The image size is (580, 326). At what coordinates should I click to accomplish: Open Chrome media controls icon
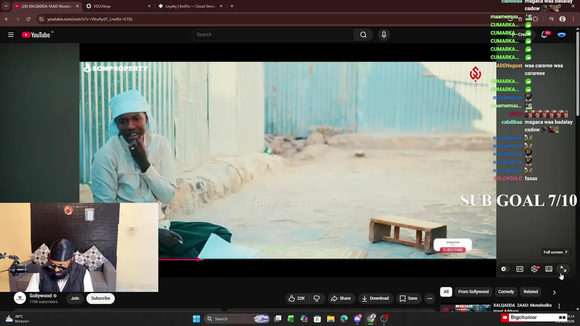pyautogui.click(x=551, y=19)
